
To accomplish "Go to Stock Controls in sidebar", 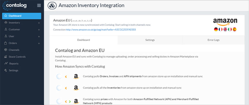I will pos(17,57).
